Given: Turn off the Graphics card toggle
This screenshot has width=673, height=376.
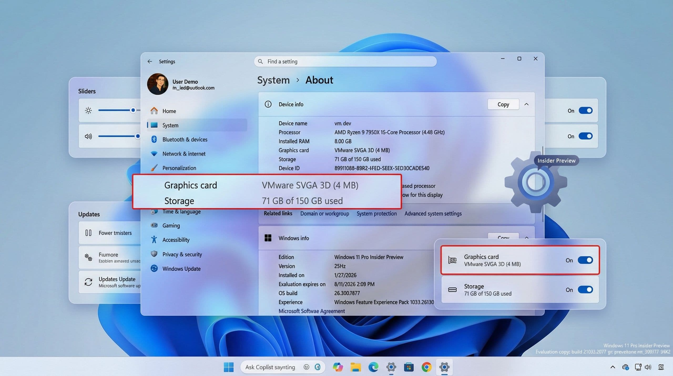Looking at the screenshot, I should (x=586, y=260).
